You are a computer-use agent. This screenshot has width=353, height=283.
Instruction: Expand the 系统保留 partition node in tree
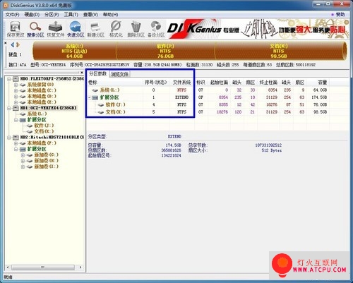(16, 85)
